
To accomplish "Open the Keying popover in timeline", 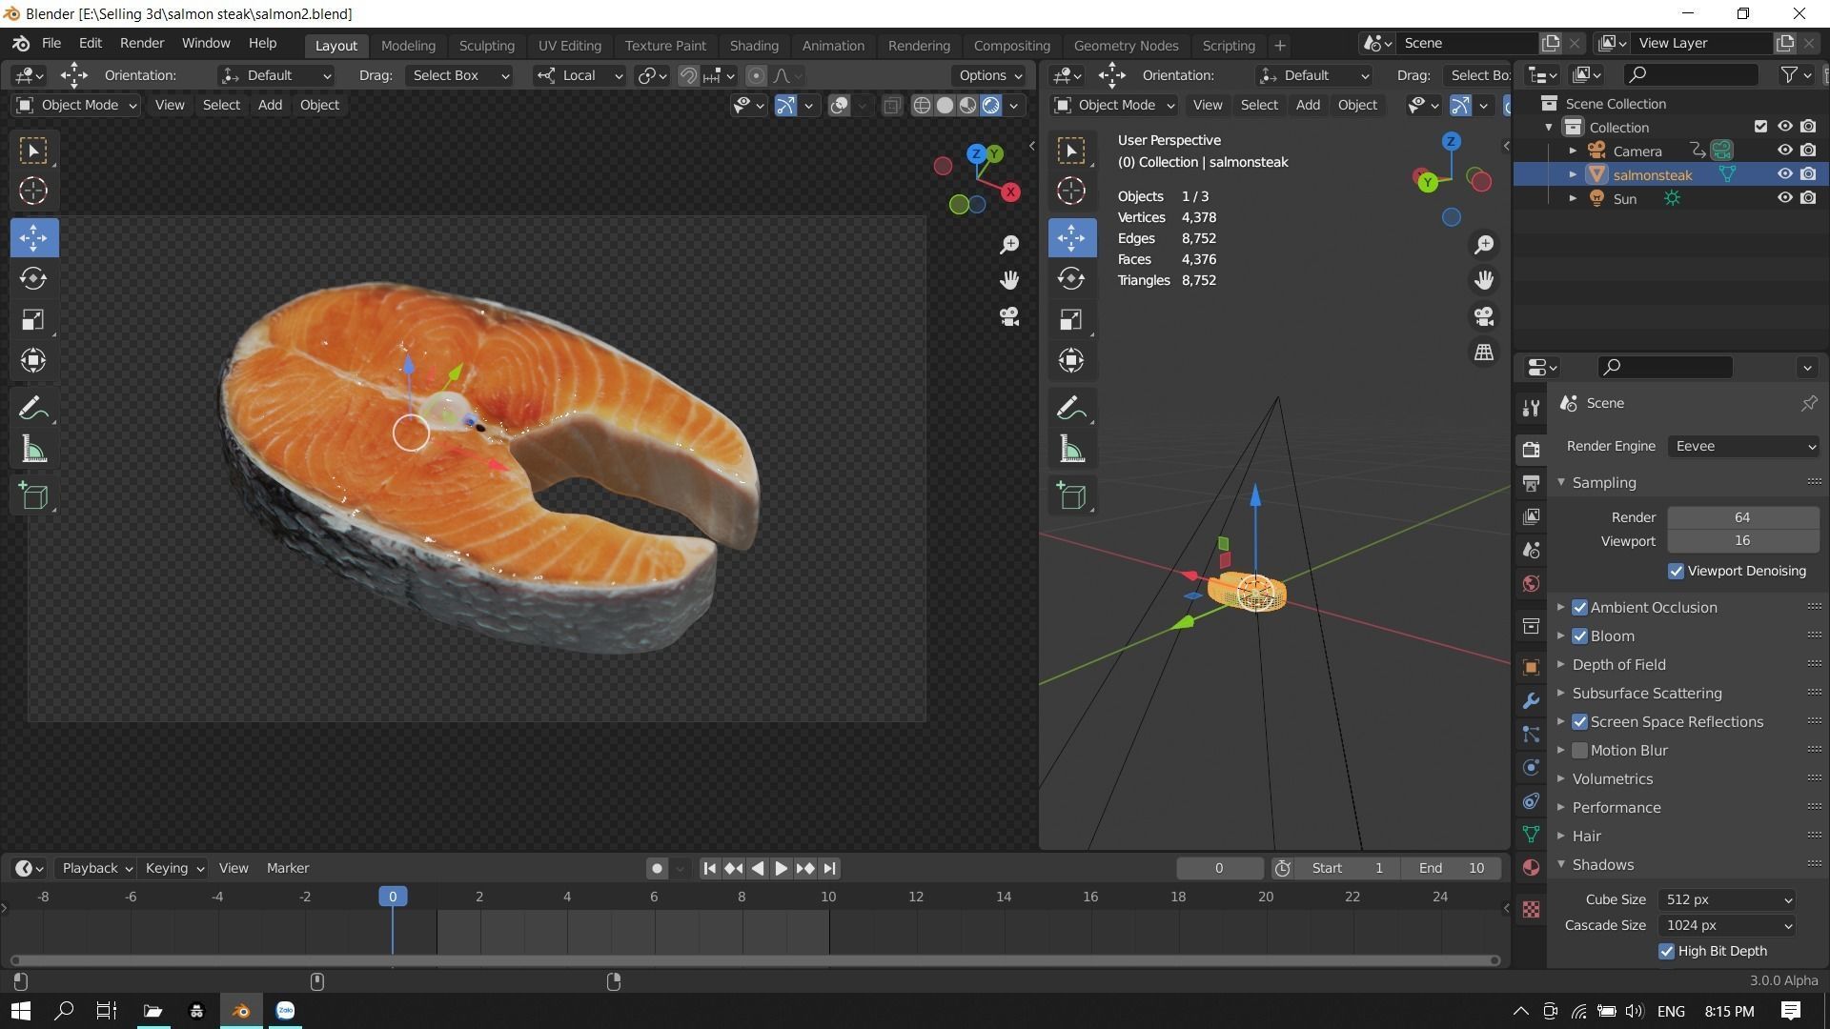I will 173,869.
